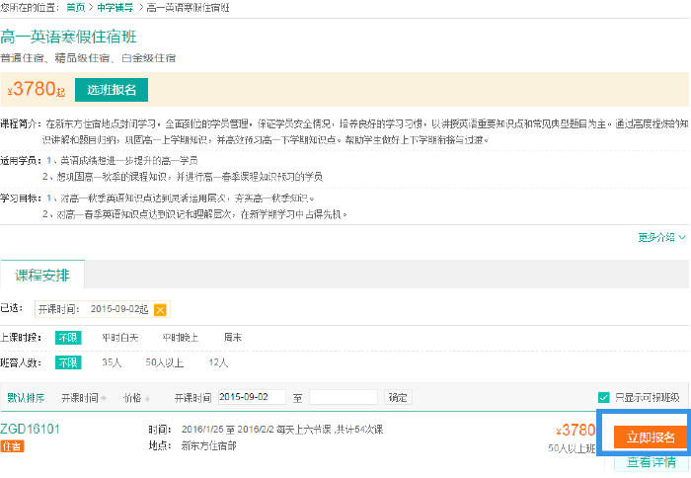The width and height of the screenshot is (691, 478).
Task: Select 不限 for 上课时段
Action: click(66, 337)
